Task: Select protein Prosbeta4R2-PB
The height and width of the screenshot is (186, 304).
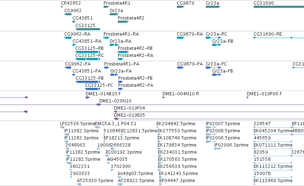Action: click(x=135, y=78)
